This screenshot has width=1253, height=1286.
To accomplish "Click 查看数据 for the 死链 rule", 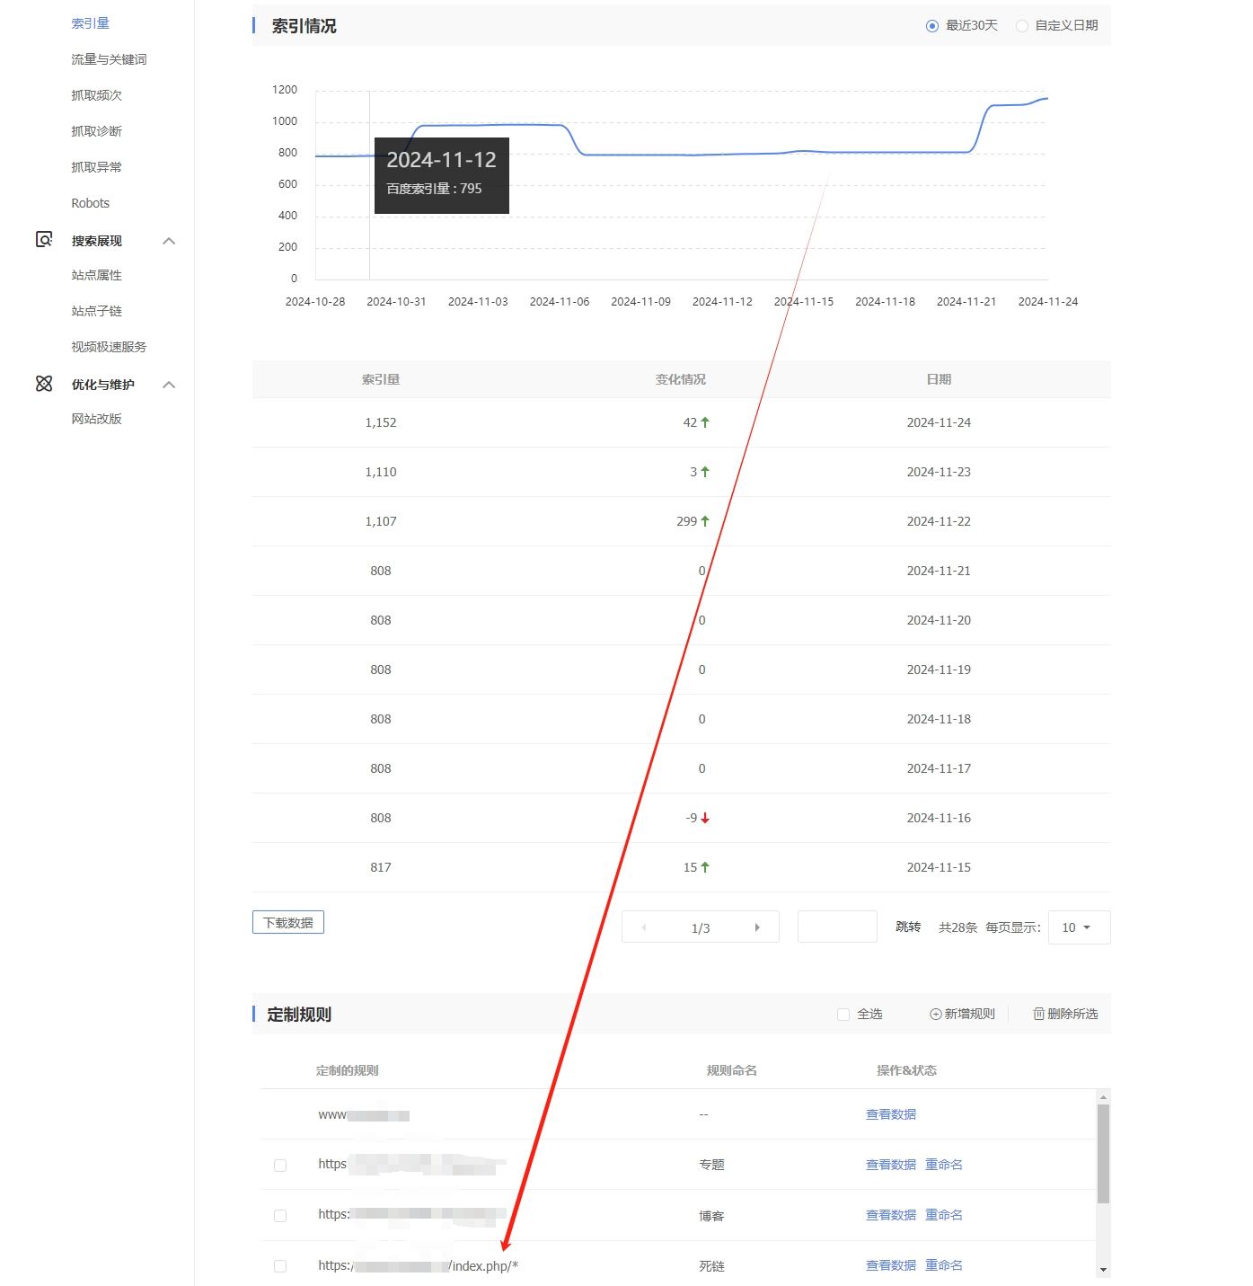I will click(x=891, y=1265).
